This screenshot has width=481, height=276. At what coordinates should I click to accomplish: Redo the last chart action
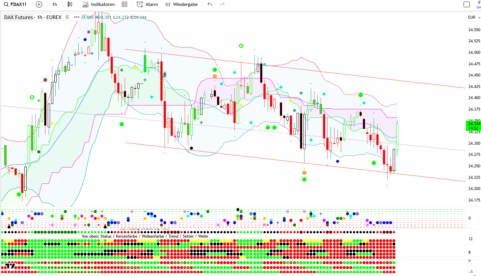pyautogui.click(x=222, y=4)
